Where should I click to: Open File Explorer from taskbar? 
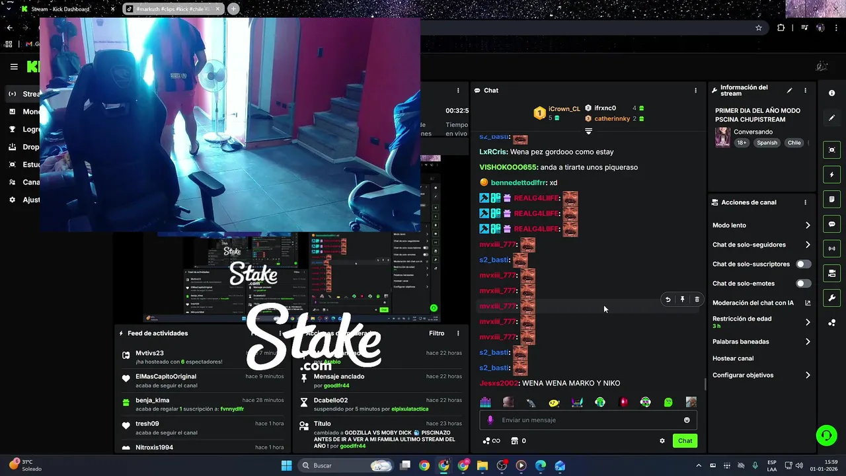coord(482,465)
